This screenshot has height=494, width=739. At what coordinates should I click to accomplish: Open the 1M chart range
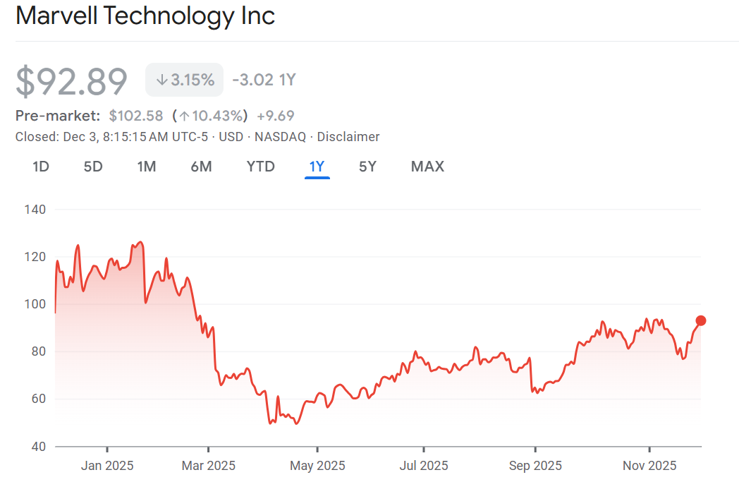pyautogui.click(x=147, y=167)
